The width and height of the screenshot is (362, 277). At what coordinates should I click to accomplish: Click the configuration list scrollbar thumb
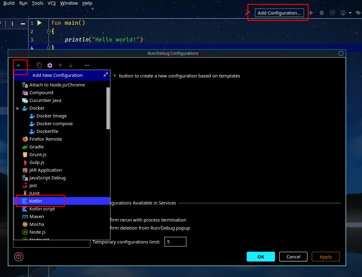point(108,108)
